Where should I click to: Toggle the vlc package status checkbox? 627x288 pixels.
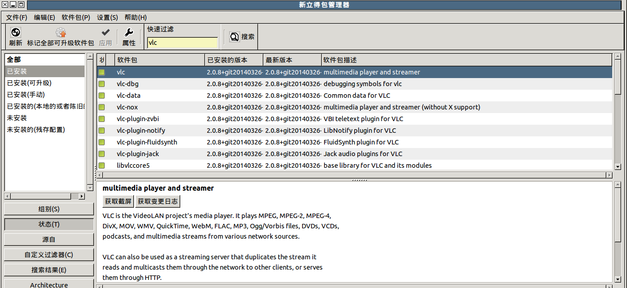tap(102, 72)
